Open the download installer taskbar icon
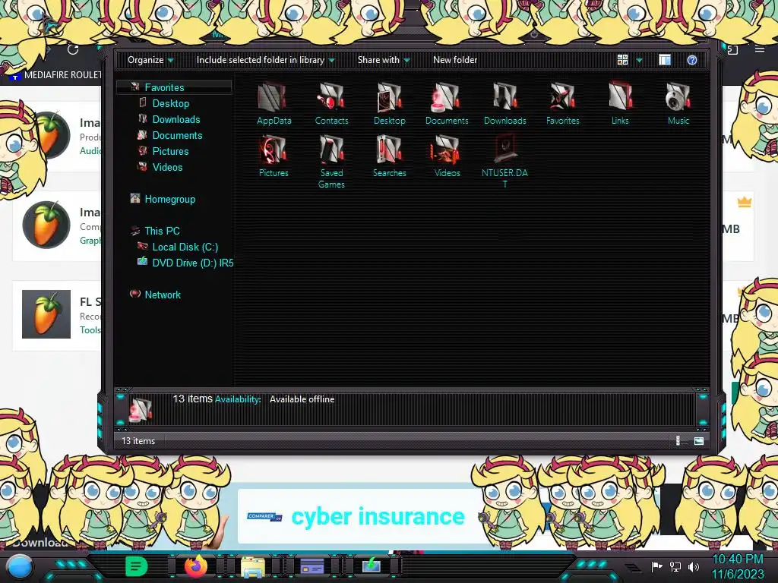The height and width of the screenshot is (583, 778). pos(371,565)
